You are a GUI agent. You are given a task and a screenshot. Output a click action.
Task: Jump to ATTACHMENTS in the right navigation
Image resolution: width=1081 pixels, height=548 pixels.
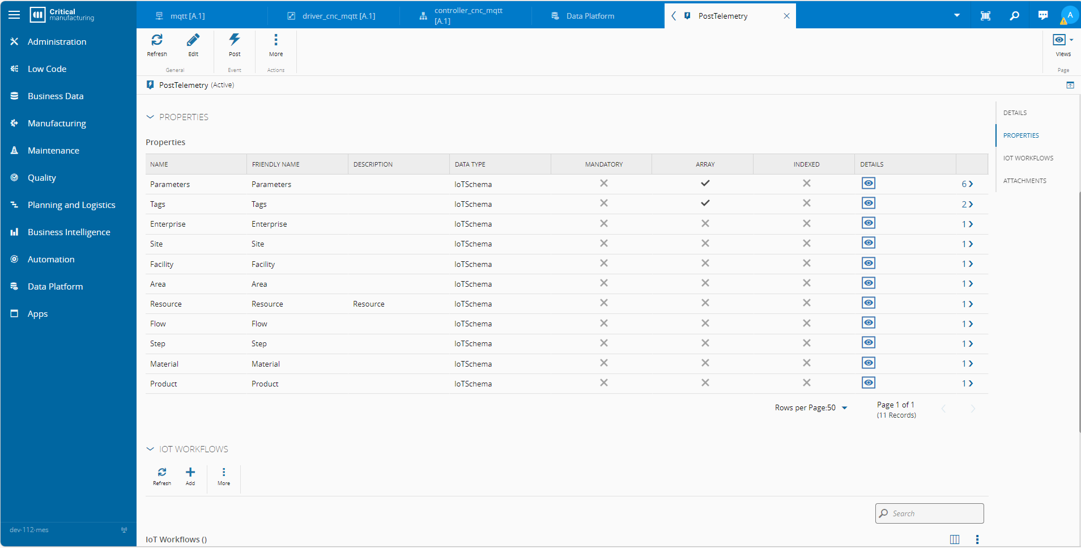point(1024,181)
